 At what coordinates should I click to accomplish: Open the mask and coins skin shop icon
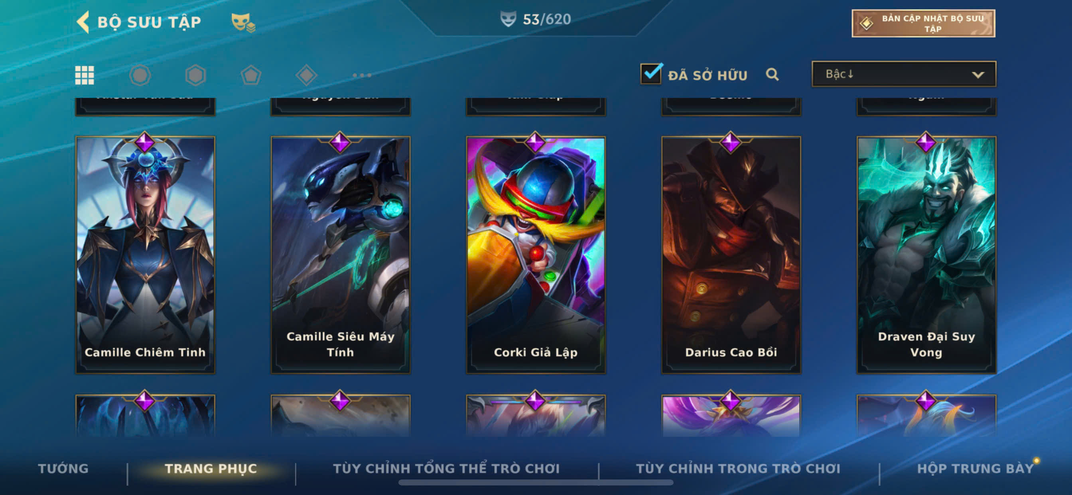[x=243, y=22]
